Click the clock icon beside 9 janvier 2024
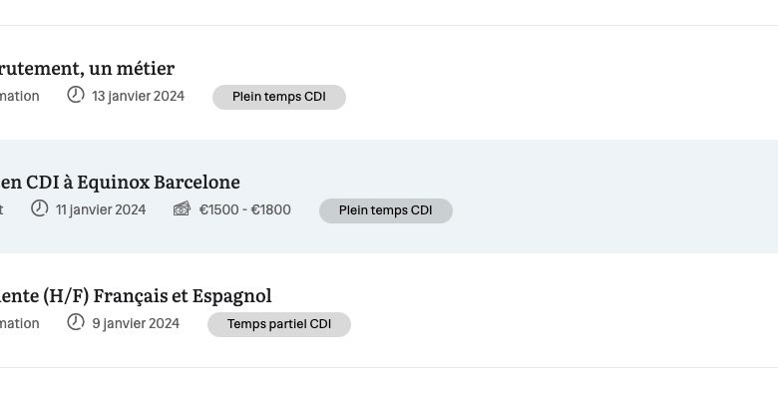Image resolution: width=778 pixels, height=395 pixels. pos(76,322)
